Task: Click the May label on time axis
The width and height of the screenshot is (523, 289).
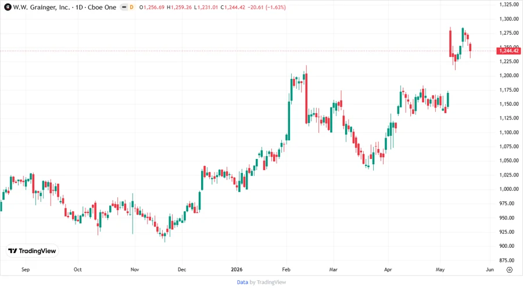Action: [x=440, y=270]
